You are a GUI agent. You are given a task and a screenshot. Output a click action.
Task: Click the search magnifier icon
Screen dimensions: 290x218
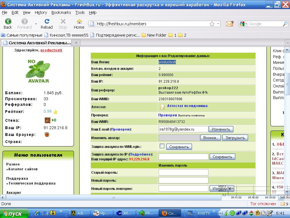(285, 24)
